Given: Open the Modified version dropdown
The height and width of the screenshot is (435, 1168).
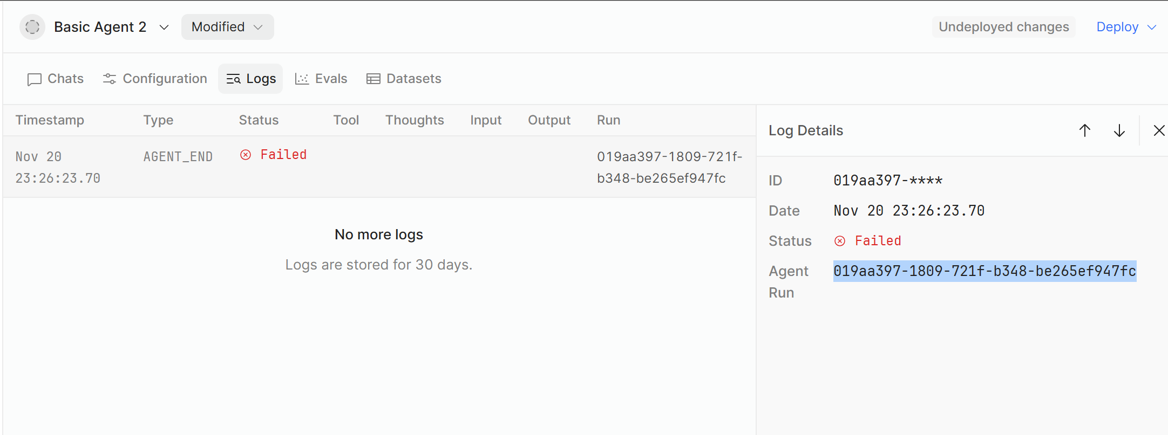Looking at the screenshot, I should click(227, 27).
